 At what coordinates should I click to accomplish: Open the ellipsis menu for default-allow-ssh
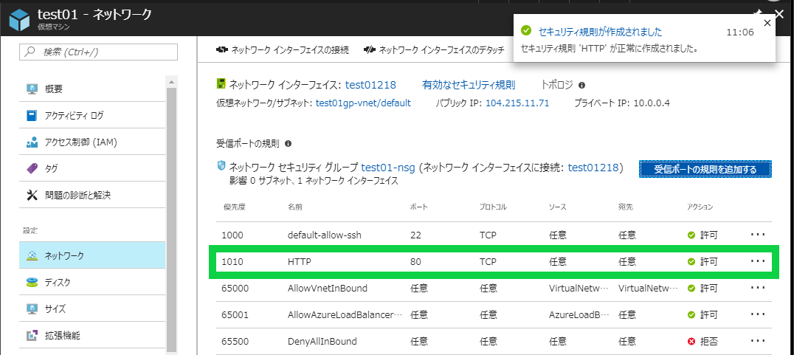click(758, 235)
